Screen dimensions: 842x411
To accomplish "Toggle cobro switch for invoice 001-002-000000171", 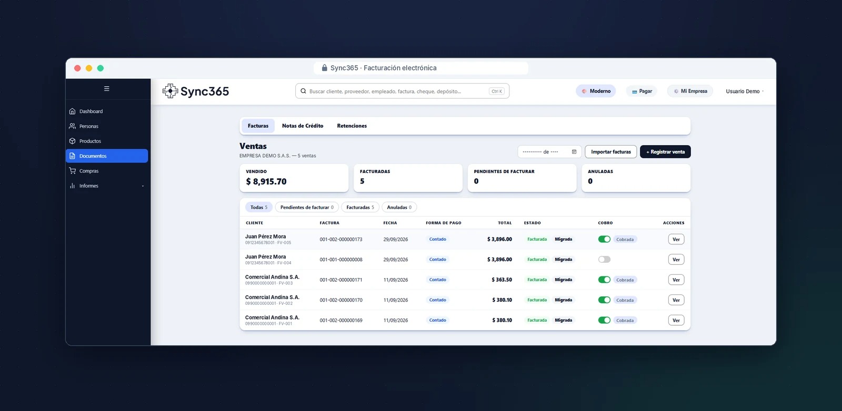I will (604, 280).
